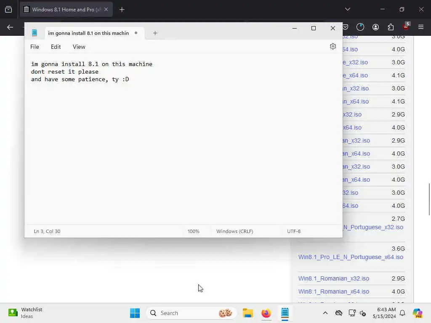Open File Explorer from the taskbar
Viewport: 431px width, 323px height.
247,313
